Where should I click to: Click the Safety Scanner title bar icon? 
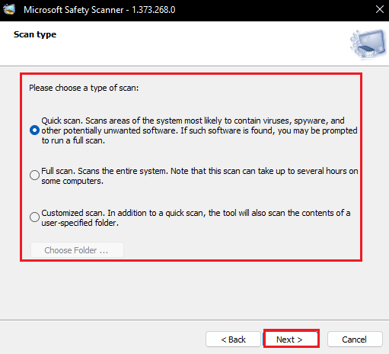click(9, 9)
